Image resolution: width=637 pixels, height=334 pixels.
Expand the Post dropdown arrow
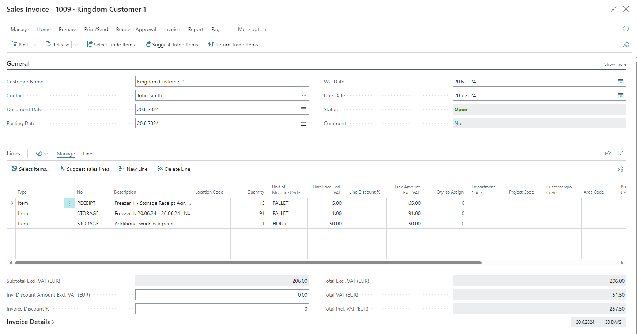[x=35, y=45]
